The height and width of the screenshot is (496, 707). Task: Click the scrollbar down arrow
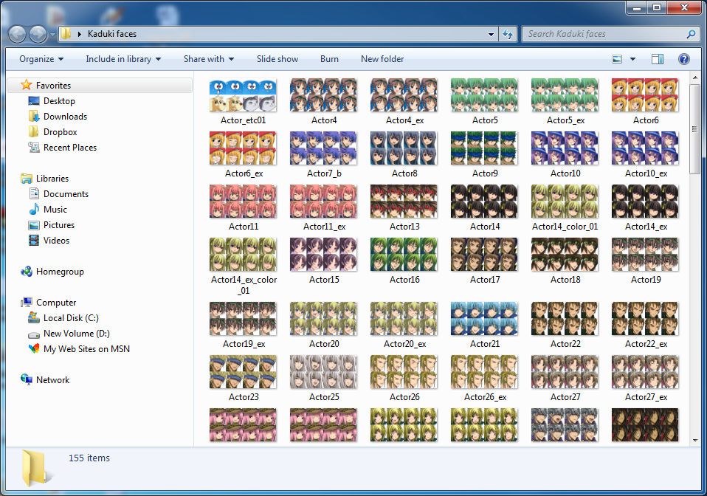695,440
